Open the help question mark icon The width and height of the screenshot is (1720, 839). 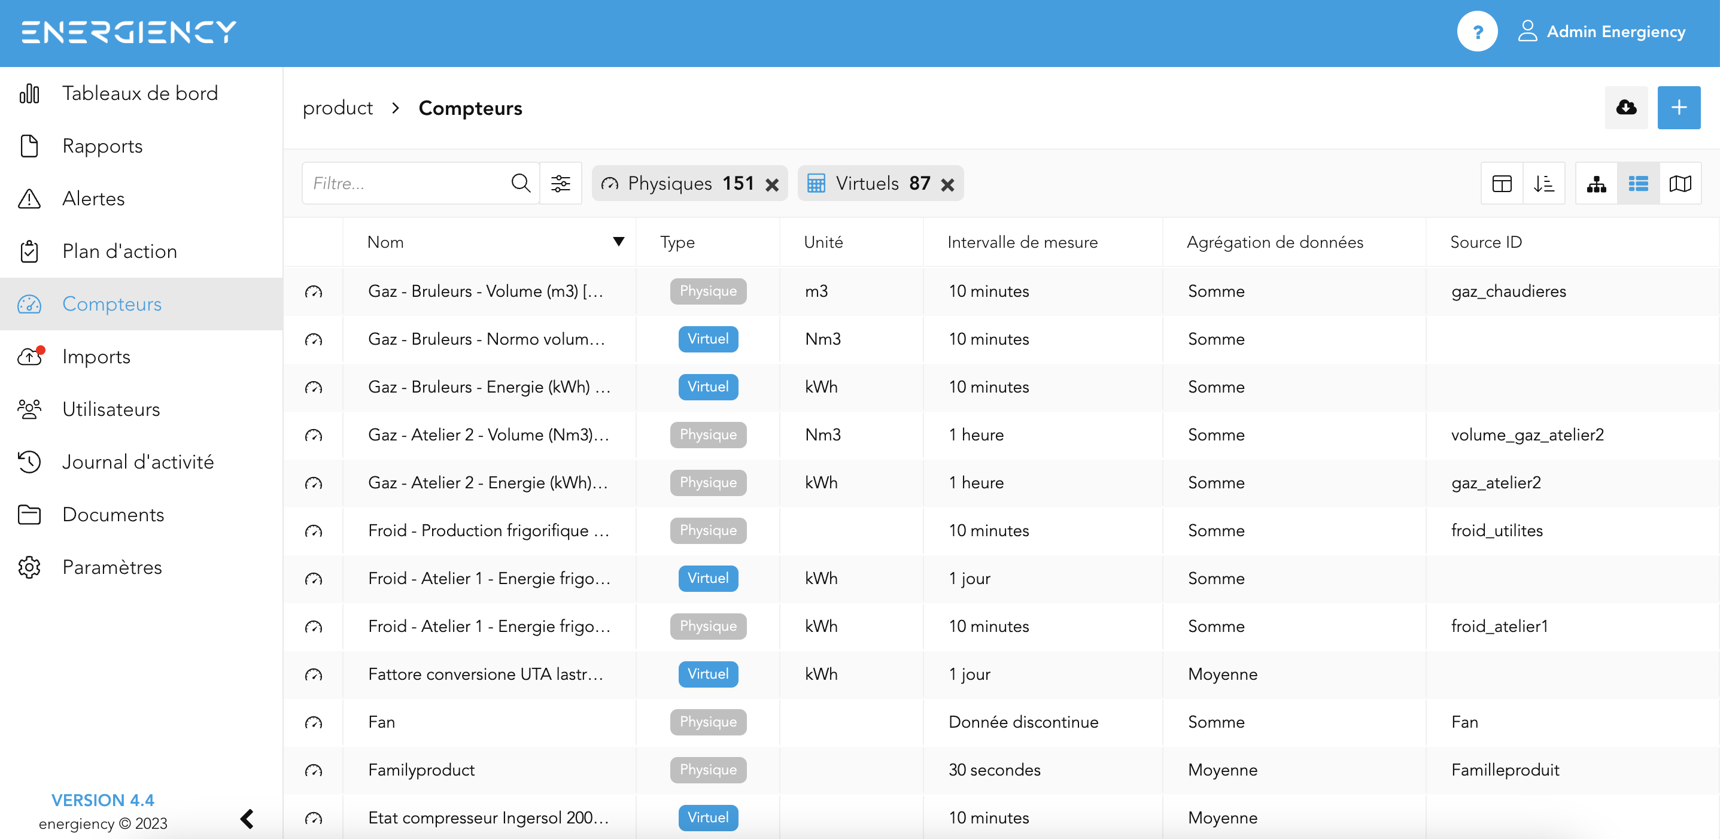pos(1476,31)
